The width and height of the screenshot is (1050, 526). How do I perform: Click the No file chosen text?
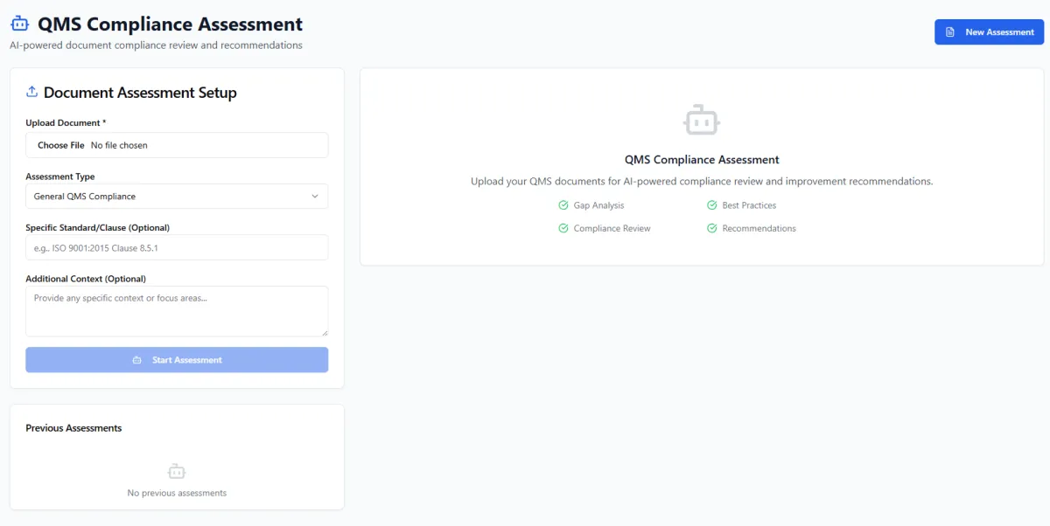[119, 145]
